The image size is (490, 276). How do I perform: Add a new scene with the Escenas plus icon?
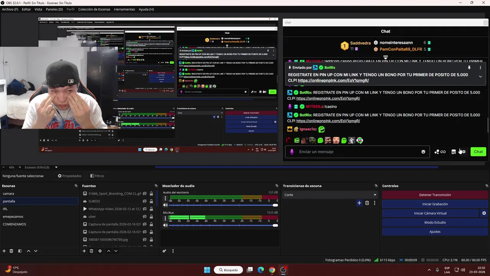[x=4, y=251]
